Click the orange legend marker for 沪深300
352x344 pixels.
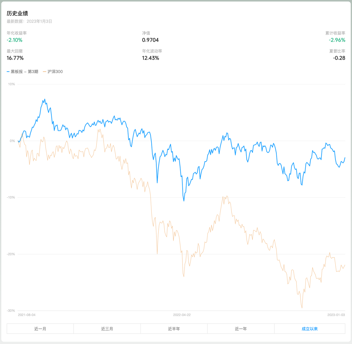[x=45, y=71]
